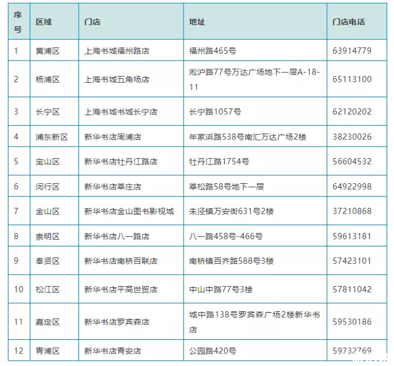Click the address 中山中路77号3楼
This screenshot has height=366, width=394.
pyautogui.click(x=221, y=289)
